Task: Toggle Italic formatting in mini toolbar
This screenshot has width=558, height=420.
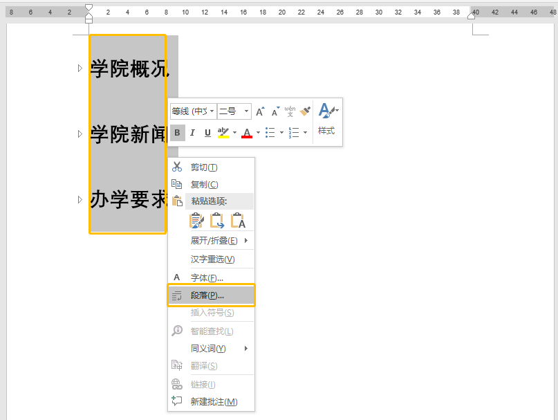Action: (192, 133)
